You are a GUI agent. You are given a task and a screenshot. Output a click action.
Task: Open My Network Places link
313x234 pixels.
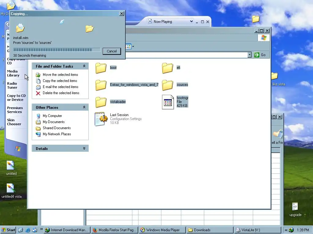pos(57,134)
